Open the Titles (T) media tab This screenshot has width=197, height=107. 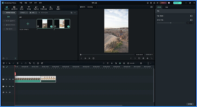(29, 8)
